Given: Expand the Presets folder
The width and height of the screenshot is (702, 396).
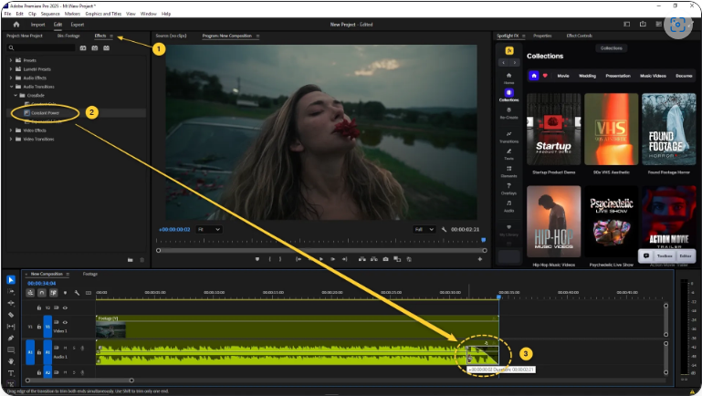Looking at the screenshot, I should point(11,60).
